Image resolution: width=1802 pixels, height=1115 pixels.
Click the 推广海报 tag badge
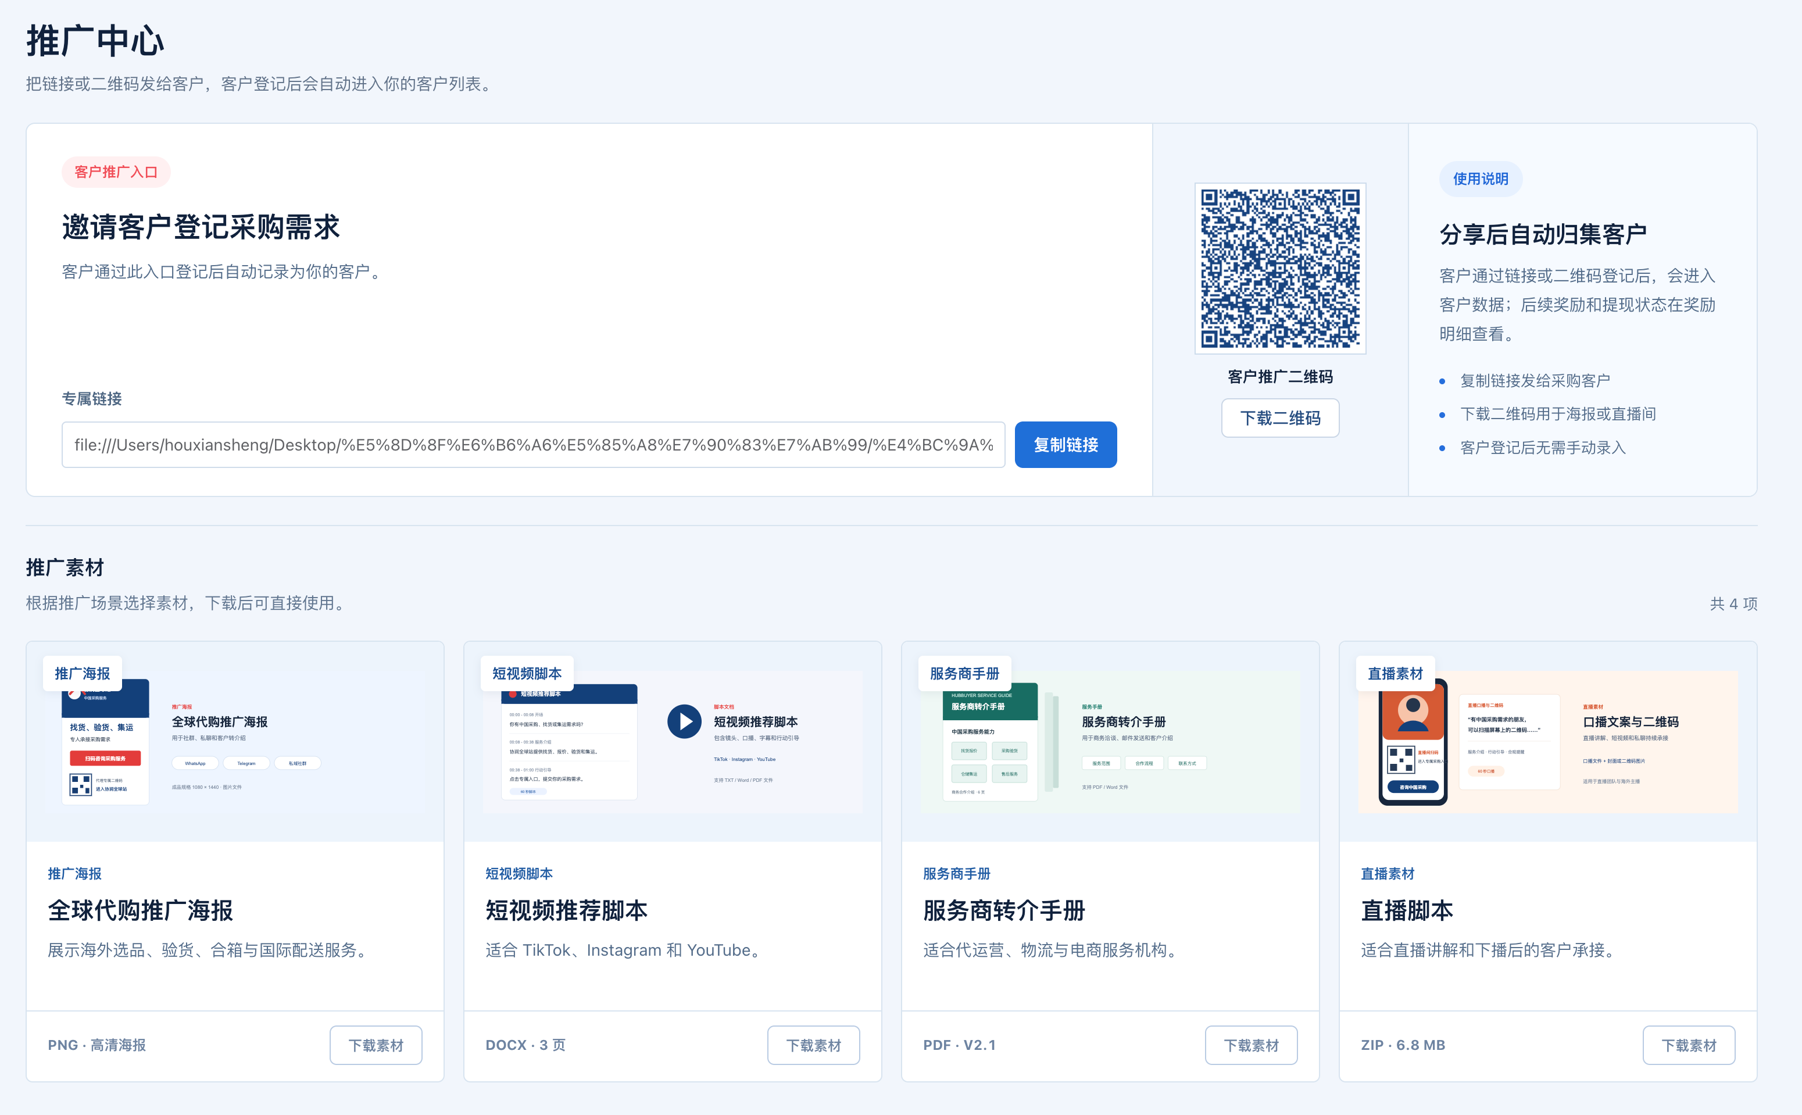[x=82, y=673]
